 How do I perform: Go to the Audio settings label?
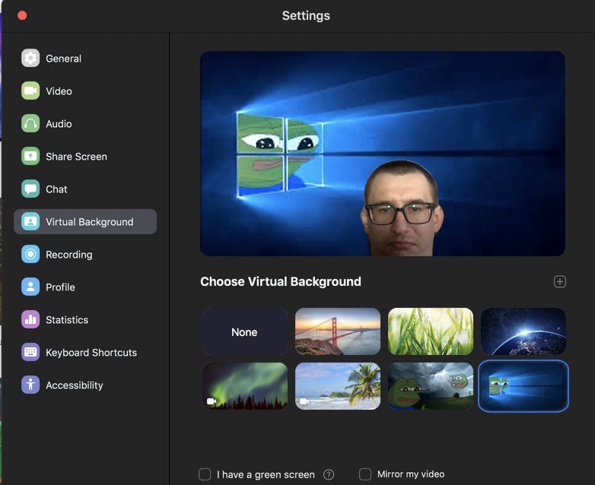[x=59, y=124]
